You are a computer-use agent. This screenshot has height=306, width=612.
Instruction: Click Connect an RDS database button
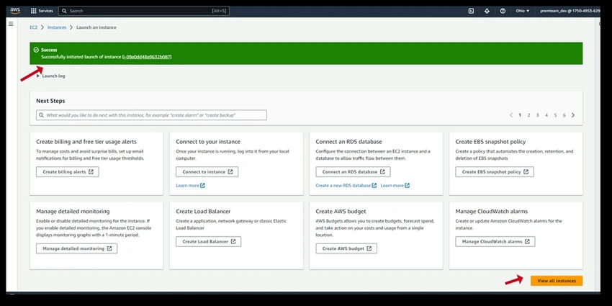coord(353,172)
